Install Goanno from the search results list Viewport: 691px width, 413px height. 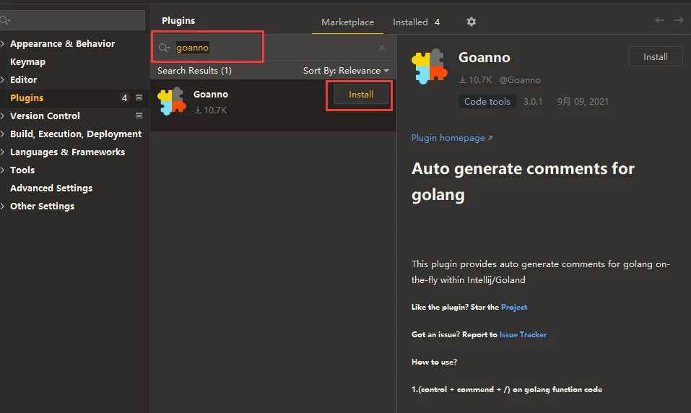(x=361, y=95)
